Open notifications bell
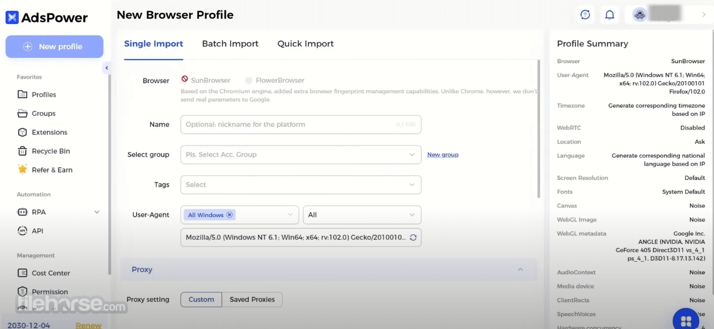Screen dimensions: 714x329 pyautogui.click(x=610, y=15)
